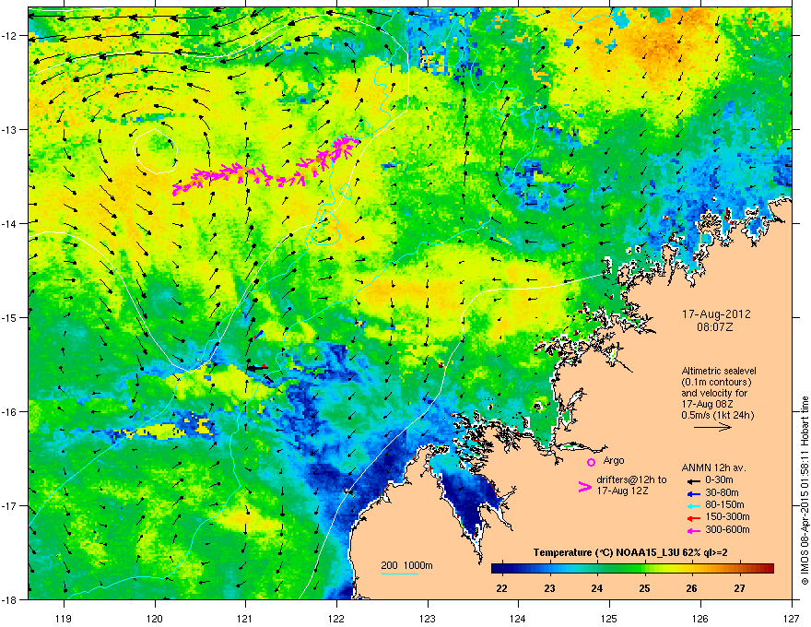
Task: Click the -13 latitude axis label
Action: coord(9,130)
